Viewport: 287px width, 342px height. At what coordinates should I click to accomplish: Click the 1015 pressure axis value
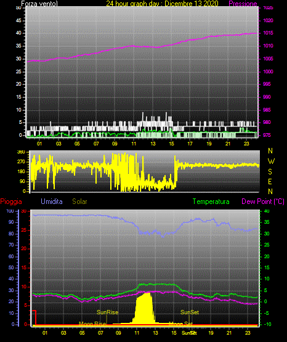tap(268, 33)
